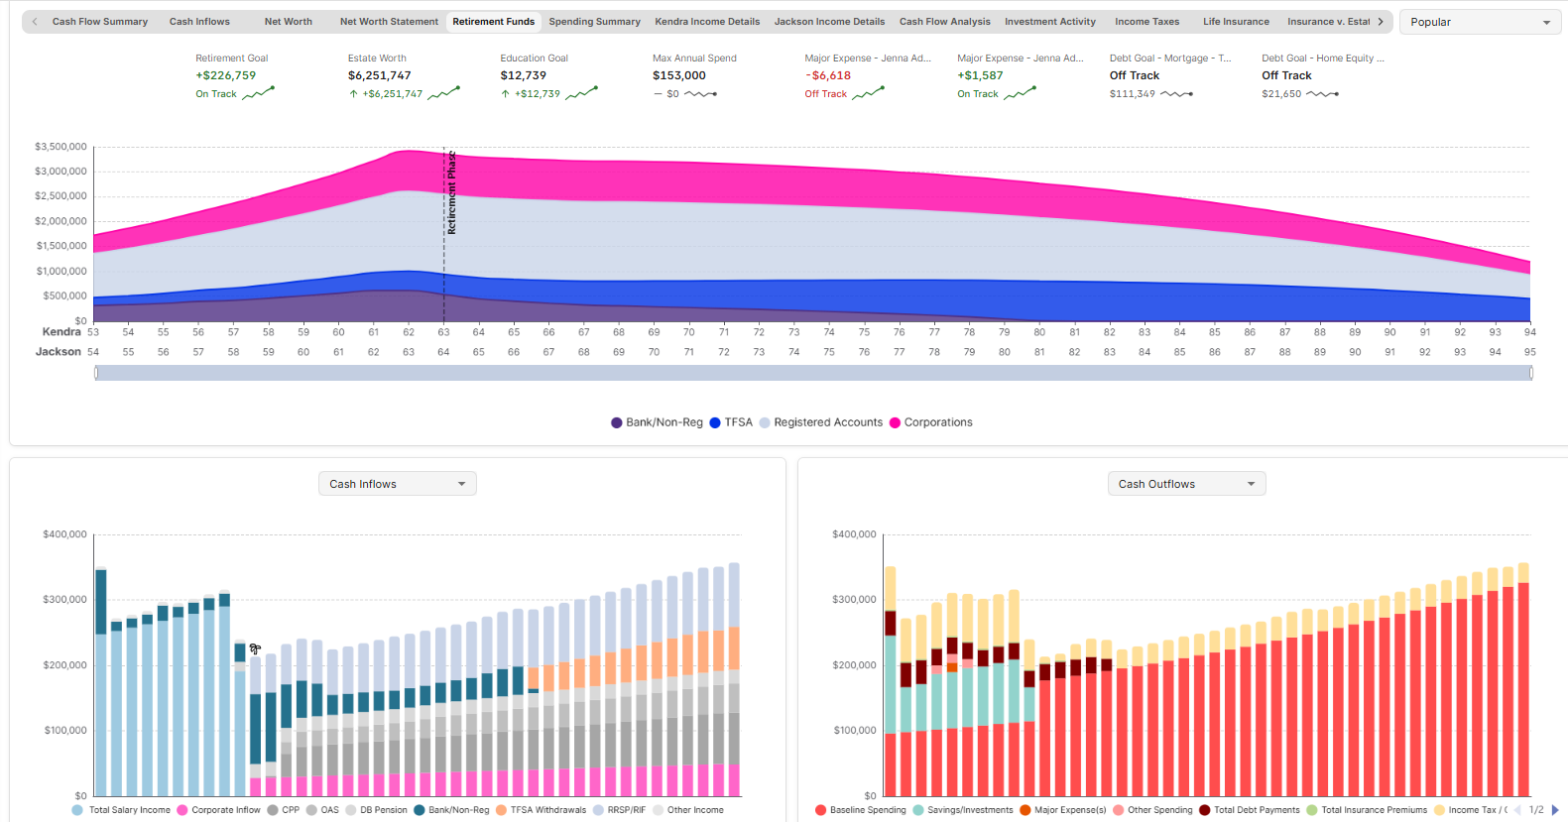Toggle Total Debt Payments legend item
This screenshot has width=1568, height=822.
pyautogui.click(x=1249, y=810)
